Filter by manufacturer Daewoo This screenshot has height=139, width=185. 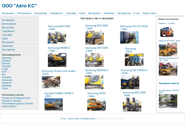[6, 61]
